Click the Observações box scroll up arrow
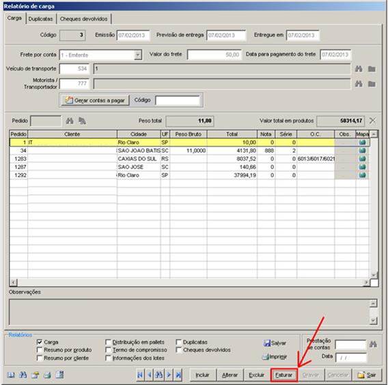Viewport: 388px width, 385px height. 373,303
